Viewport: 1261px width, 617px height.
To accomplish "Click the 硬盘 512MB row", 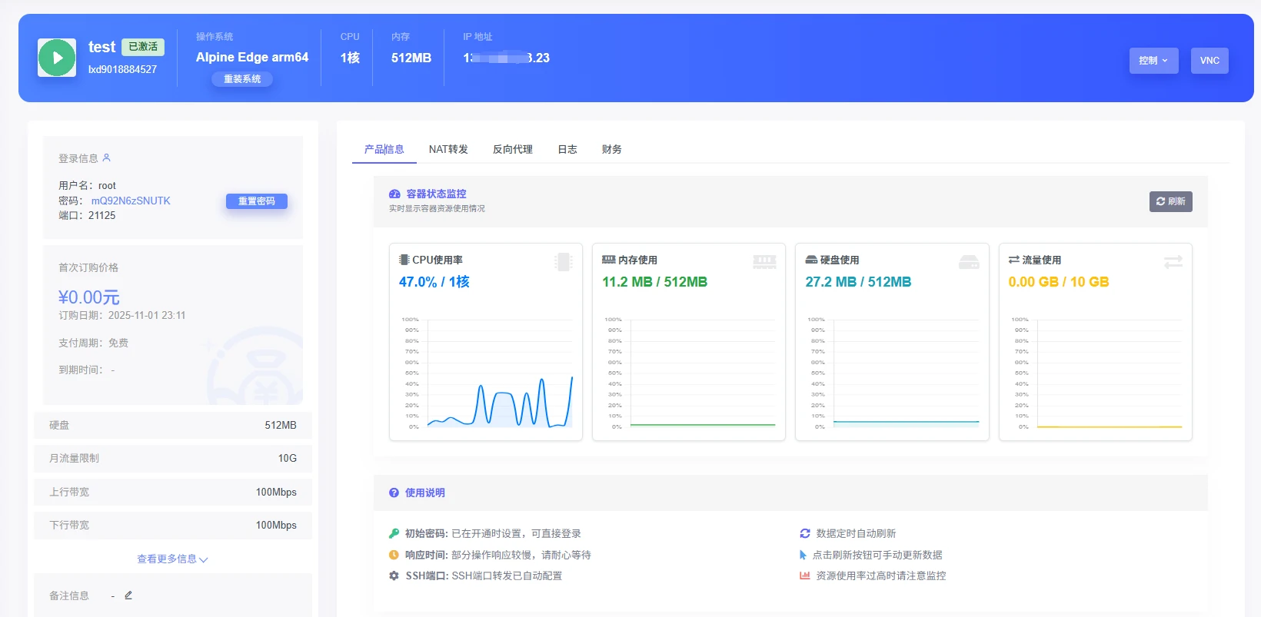I will [173, 425].
